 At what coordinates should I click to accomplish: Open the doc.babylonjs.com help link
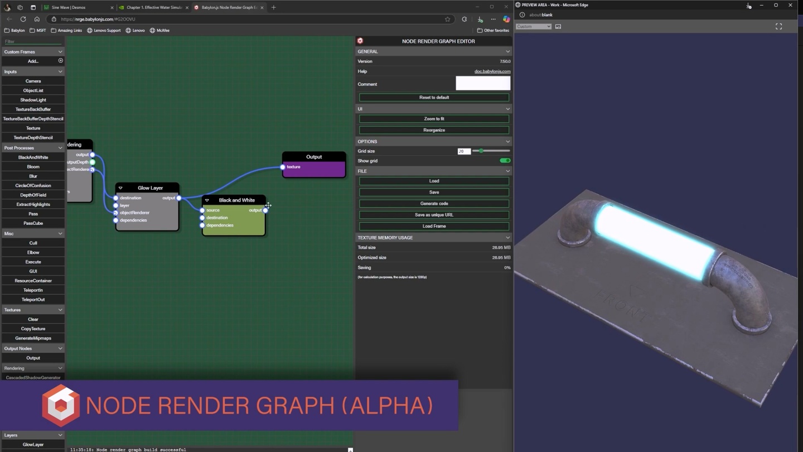pyautogui.click(x=492, y=71)
